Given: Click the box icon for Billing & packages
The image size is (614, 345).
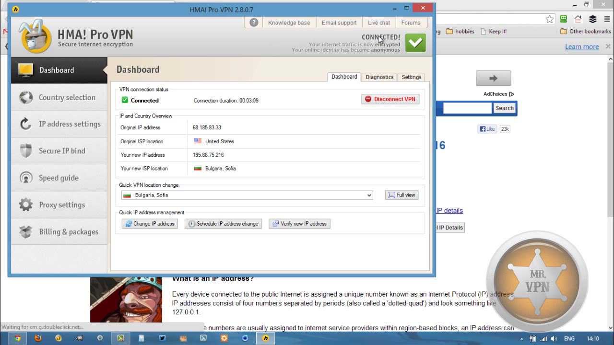Looking at the screenshot, I should [x=25, y=232].
